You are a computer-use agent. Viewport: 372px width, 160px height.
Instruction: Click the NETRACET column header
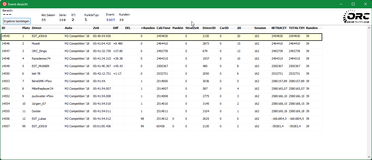click(279, 28)
